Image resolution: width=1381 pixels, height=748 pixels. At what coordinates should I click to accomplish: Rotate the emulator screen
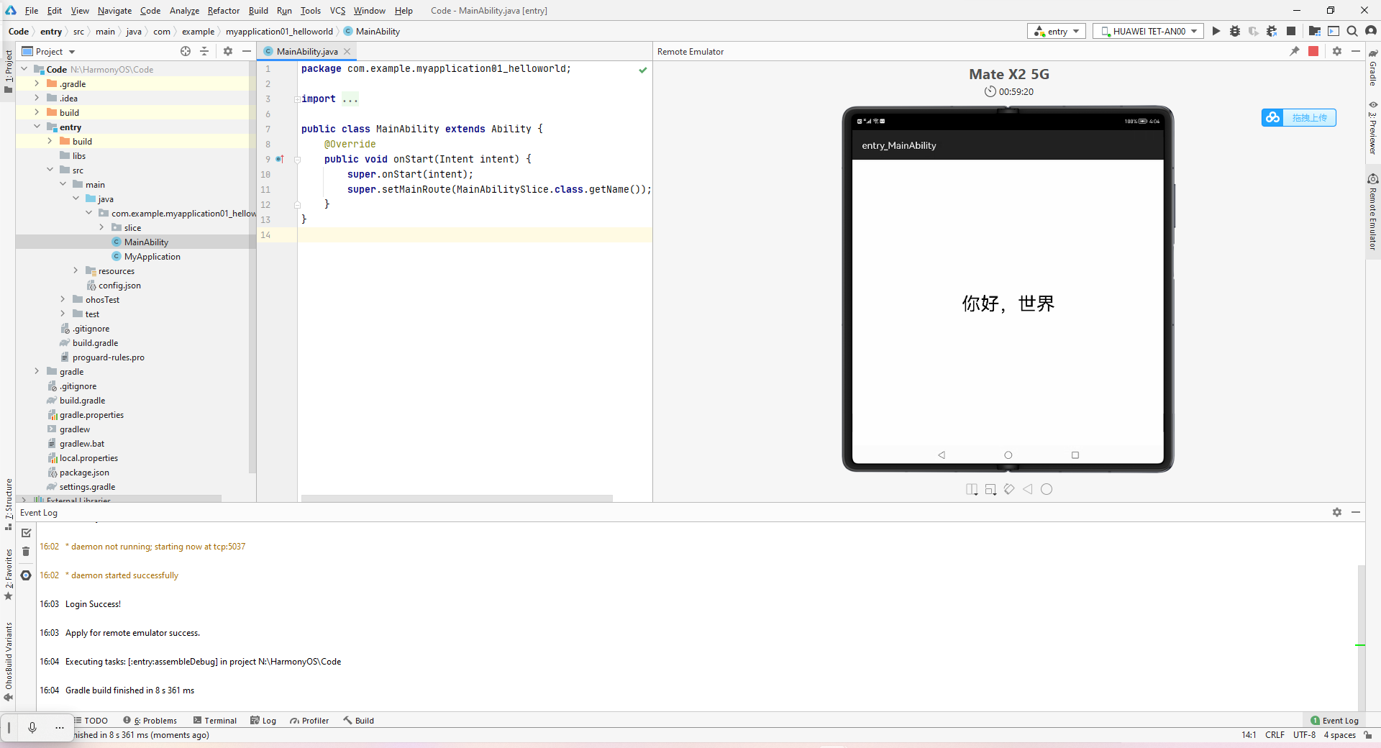(x=1009, y=489)
